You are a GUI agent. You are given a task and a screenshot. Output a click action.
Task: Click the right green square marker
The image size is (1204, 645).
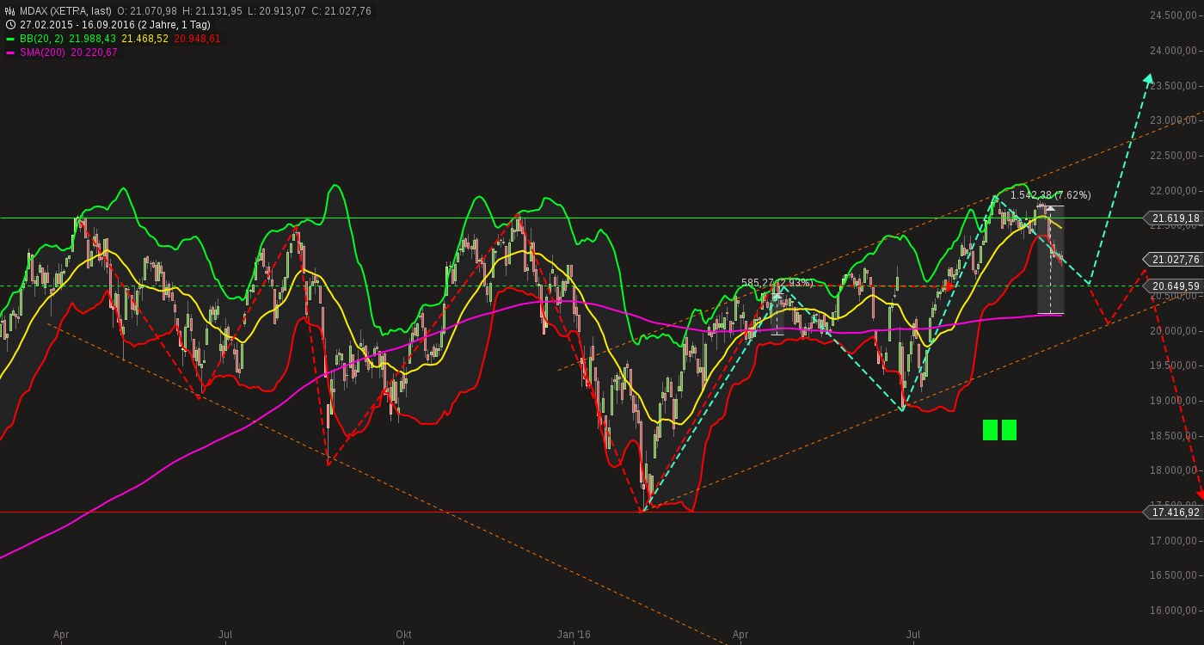pos(1009,430)
